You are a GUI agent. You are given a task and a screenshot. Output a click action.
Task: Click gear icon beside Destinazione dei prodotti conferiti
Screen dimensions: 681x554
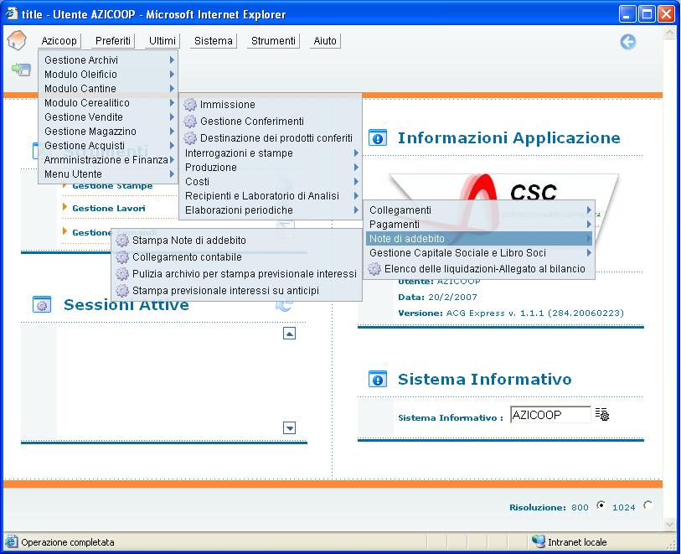point(190,137)
